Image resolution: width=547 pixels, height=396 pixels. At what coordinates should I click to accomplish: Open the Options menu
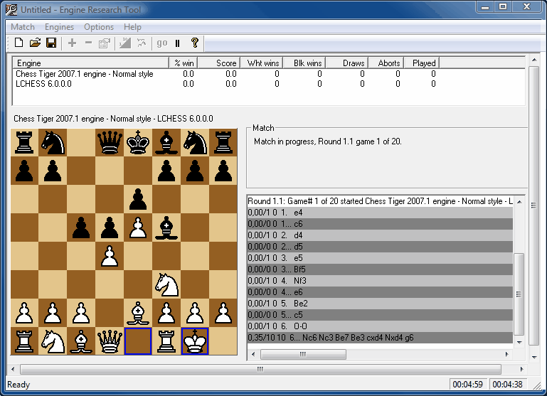pos(99,27)
